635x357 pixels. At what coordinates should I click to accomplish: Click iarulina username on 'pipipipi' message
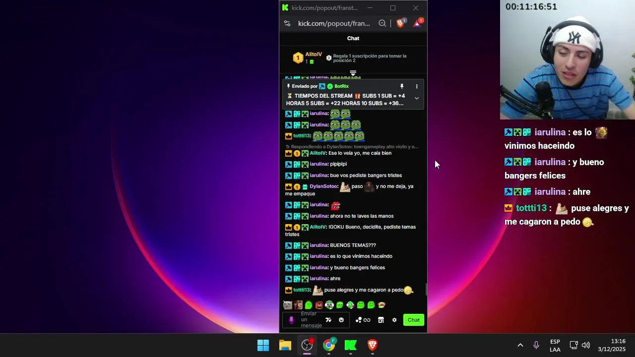pyautogui.click(x=318, y=164)
